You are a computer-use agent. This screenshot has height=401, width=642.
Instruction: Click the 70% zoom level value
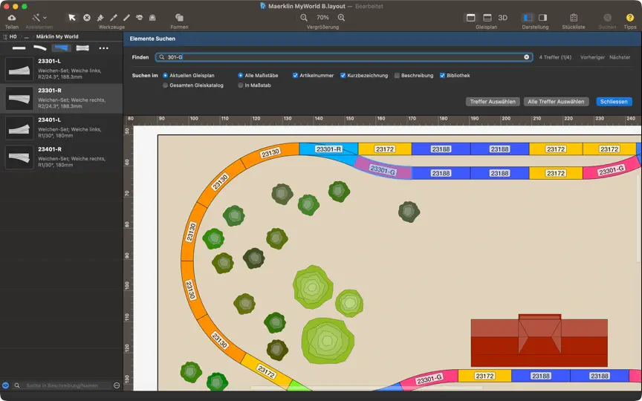tap(322, 18)
